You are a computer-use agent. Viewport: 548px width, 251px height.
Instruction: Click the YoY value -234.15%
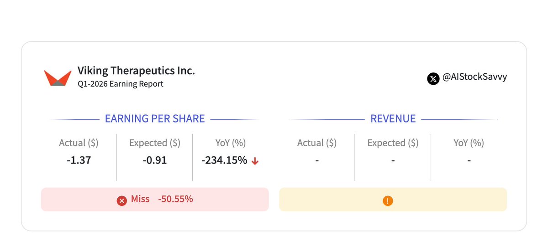click(x=224, y=160)
